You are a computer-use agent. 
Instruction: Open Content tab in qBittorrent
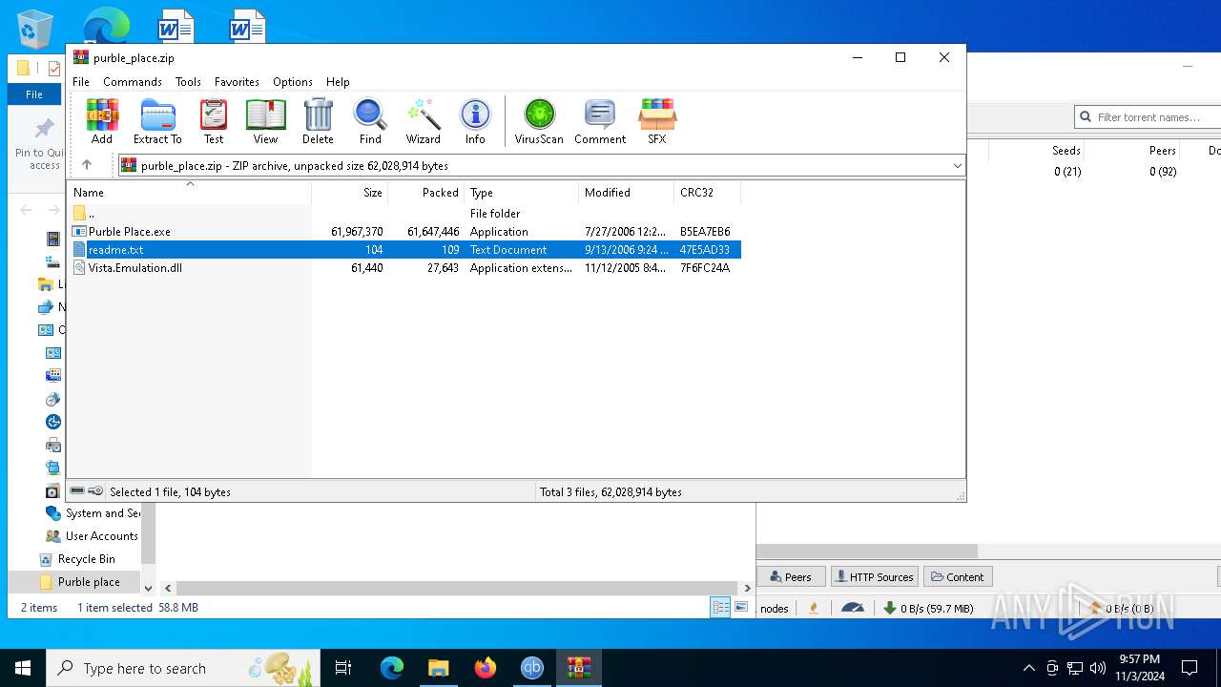[x=958, y=577]
